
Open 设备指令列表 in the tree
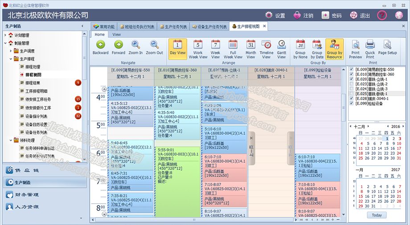coord(37,117)
